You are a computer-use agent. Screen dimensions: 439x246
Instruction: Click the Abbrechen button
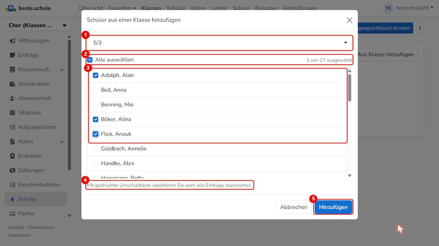(294, 207)
